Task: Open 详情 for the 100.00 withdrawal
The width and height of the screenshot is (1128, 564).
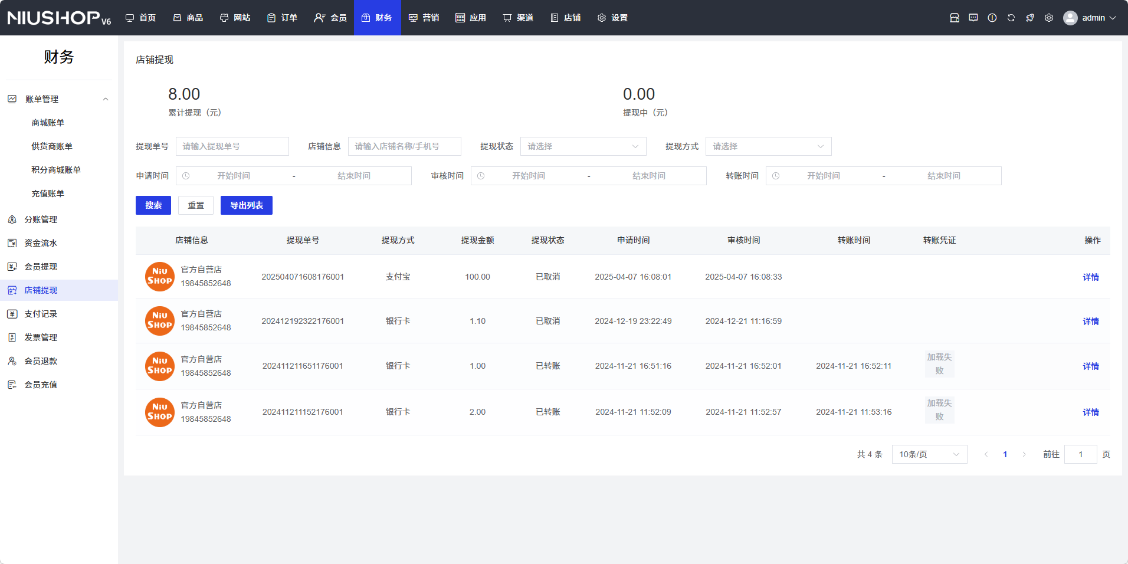Action: 1090,277
